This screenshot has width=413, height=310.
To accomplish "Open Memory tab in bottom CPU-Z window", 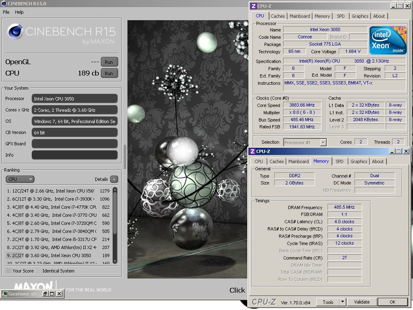I will tap(321, 161).
